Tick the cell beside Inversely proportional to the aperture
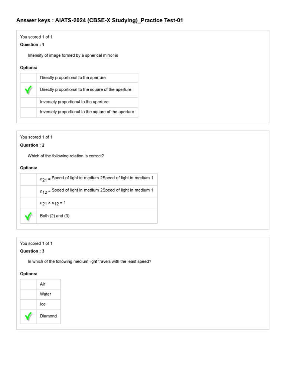 click(x=28, y=102)
